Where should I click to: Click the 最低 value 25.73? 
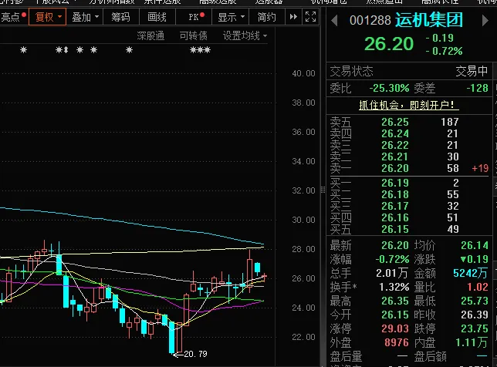[x=474, y=301]
